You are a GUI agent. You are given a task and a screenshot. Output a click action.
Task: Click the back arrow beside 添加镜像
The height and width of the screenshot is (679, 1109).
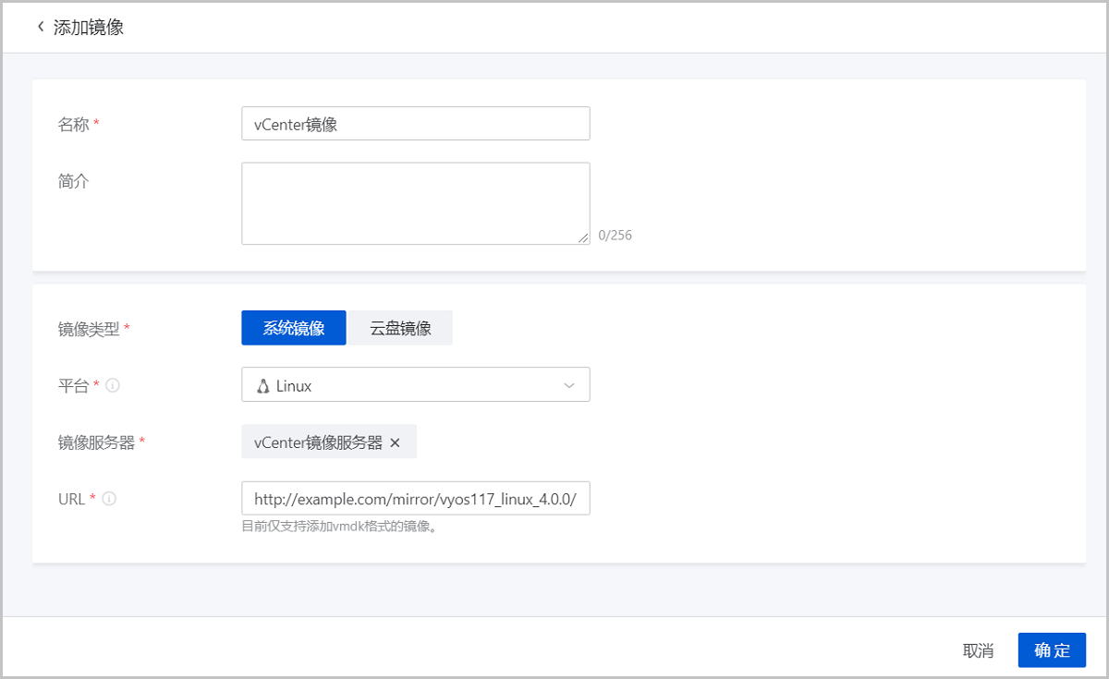click(41, 27)
